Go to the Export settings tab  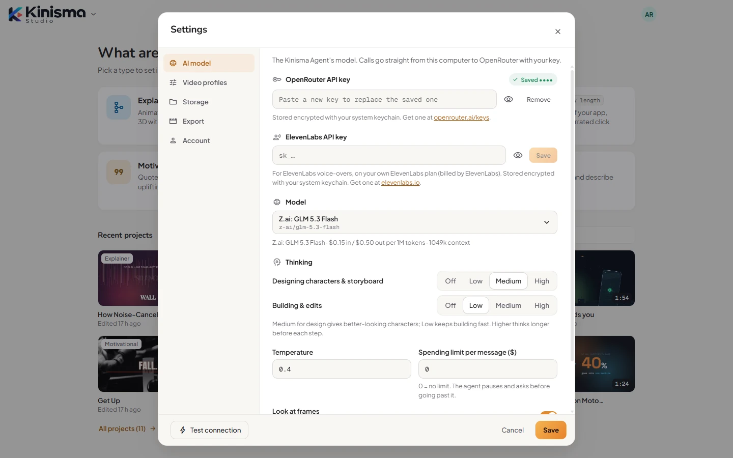[209, 121]
